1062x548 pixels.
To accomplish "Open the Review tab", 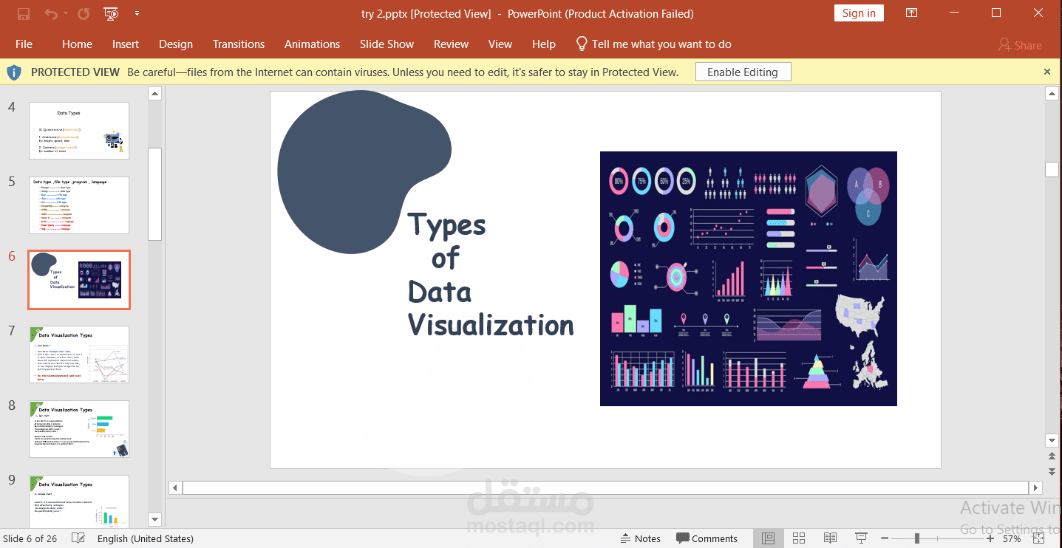I will 451,44.
